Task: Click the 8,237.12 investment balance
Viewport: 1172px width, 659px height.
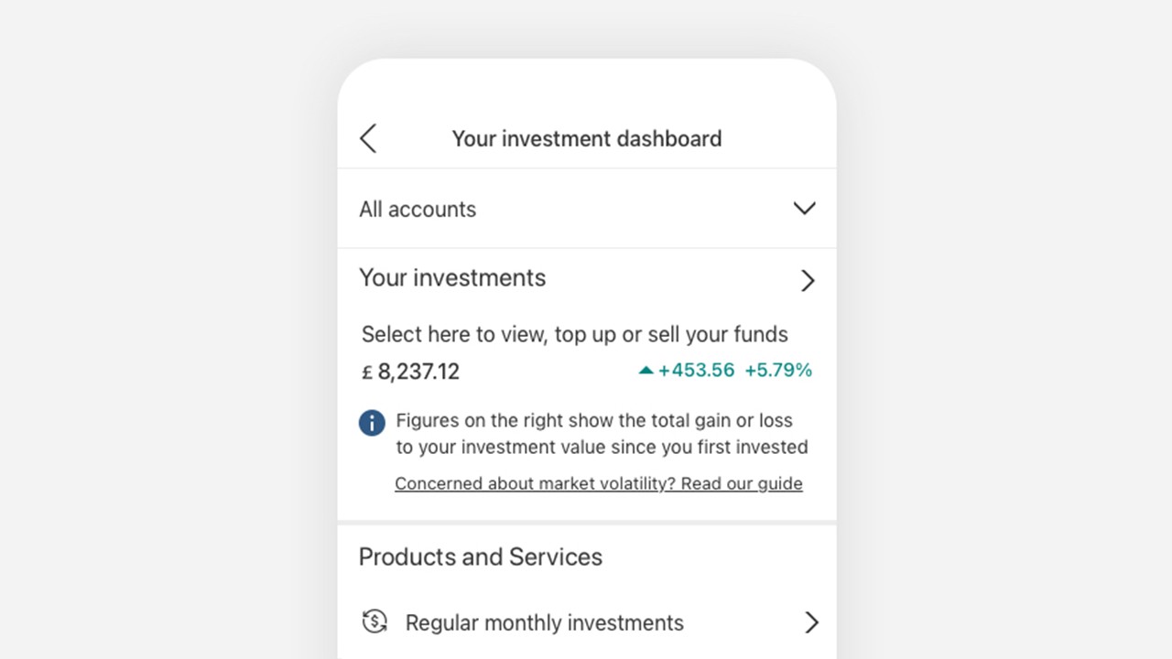Action: click(x=418, y=372)
